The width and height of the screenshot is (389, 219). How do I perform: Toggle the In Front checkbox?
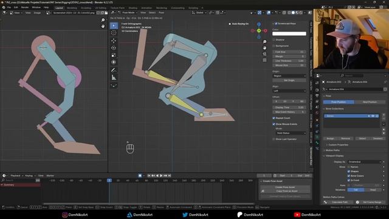point(349,180)
